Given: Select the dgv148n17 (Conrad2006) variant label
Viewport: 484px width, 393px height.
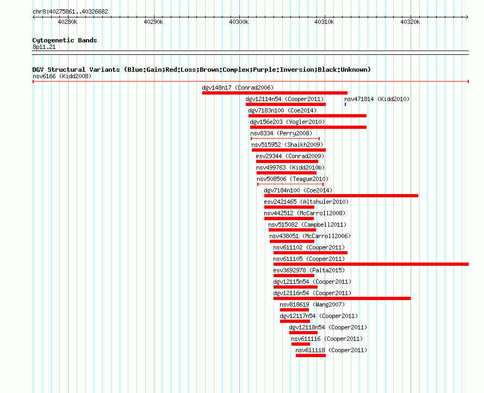Looking at the screenshot, I should 238,88.
